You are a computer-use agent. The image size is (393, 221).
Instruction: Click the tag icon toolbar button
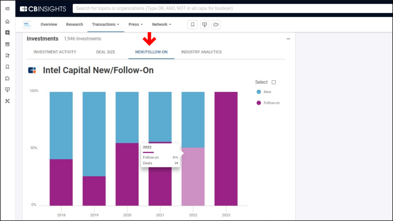pyautogui.click(x=216, y=25)
